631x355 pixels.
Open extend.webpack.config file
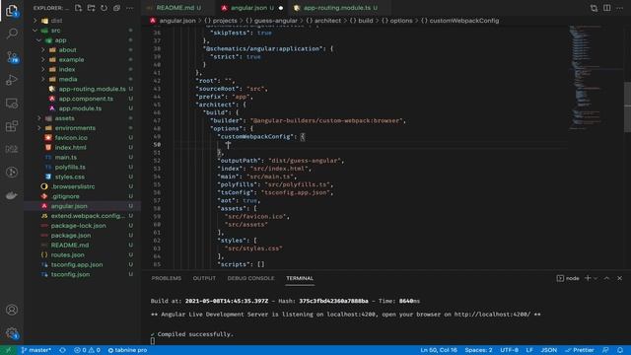88,216
